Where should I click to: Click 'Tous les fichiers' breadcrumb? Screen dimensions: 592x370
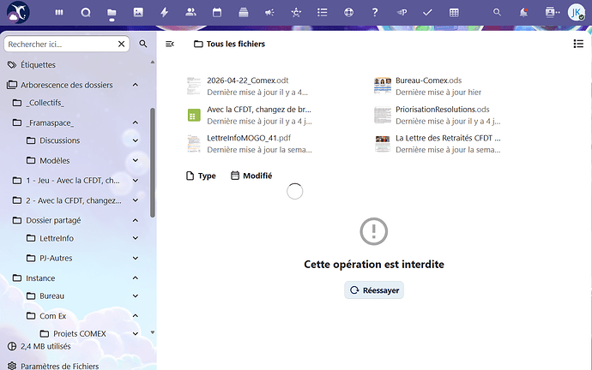click(229, 44)
